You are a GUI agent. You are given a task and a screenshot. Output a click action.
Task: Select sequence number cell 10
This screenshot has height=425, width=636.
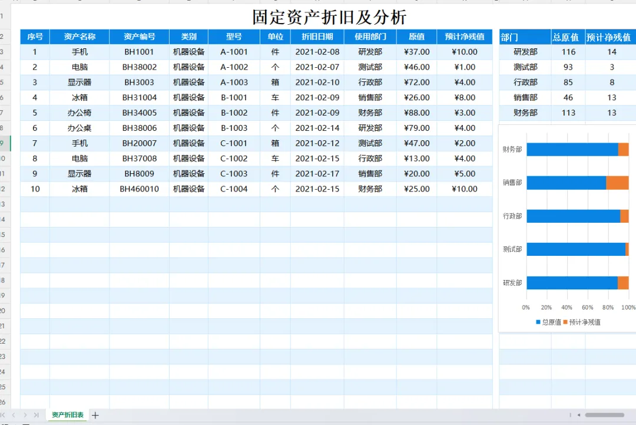click(x=35, y=189)
